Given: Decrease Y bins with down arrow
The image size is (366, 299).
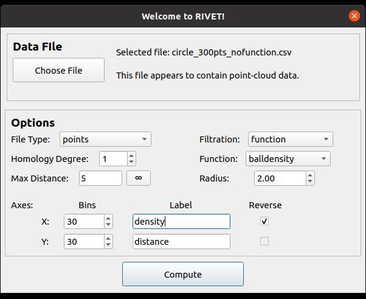Looking at the screenshot, I should click(108, 245).
